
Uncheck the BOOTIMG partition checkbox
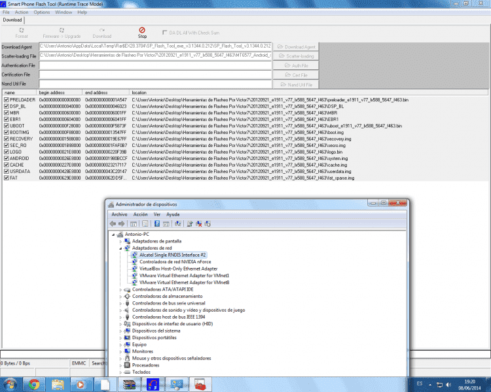(7, 133)
